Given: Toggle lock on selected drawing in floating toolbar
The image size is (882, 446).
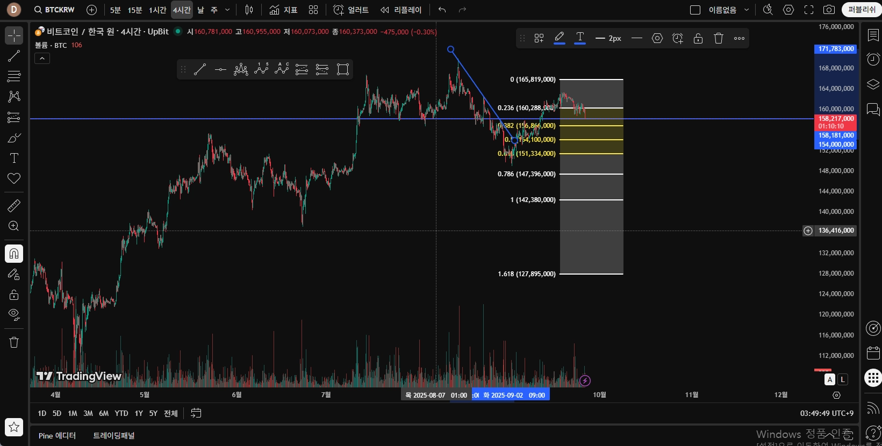Looking at the screenshot, I should point(698,38).
